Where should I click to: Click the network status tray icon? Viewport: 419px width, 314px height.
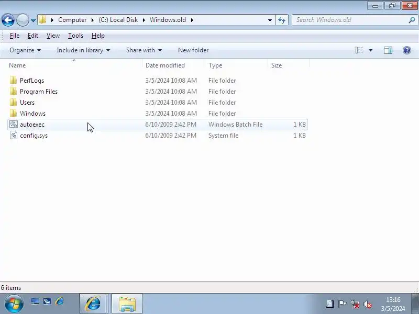[x=355, y=304]
